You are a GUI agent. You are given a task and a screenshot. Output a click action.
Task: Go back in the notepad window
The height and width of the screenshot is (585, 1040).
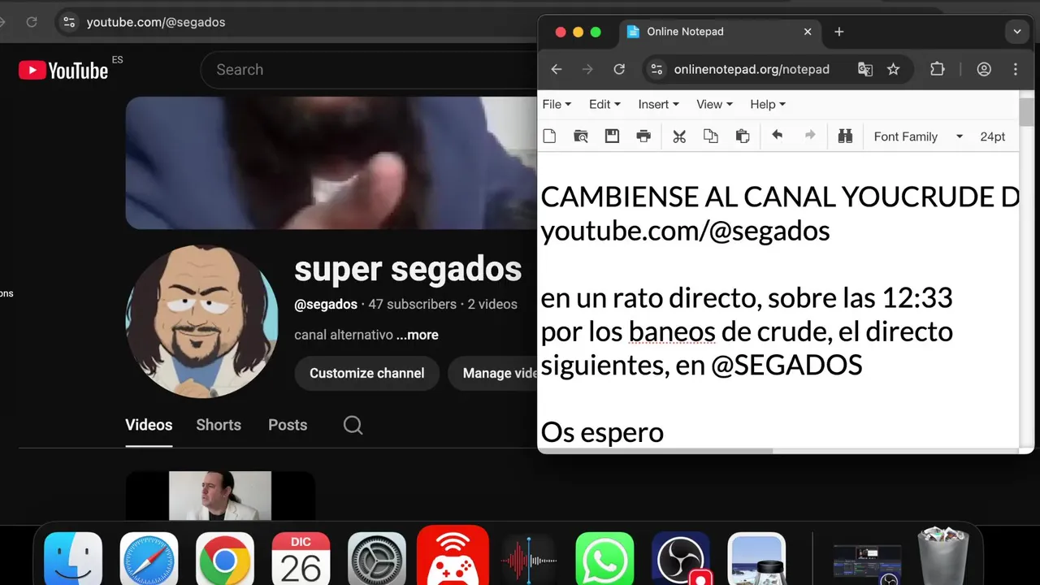[557, 69]
